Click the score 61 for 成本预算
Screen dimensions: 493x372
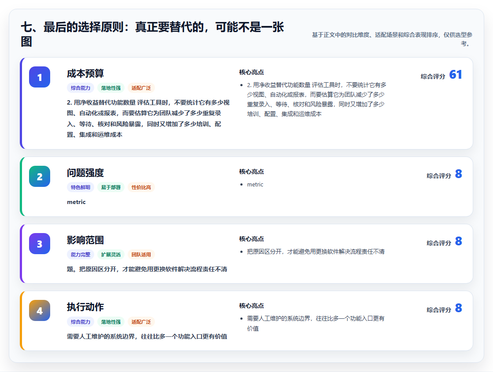click(x=456, y=74)
